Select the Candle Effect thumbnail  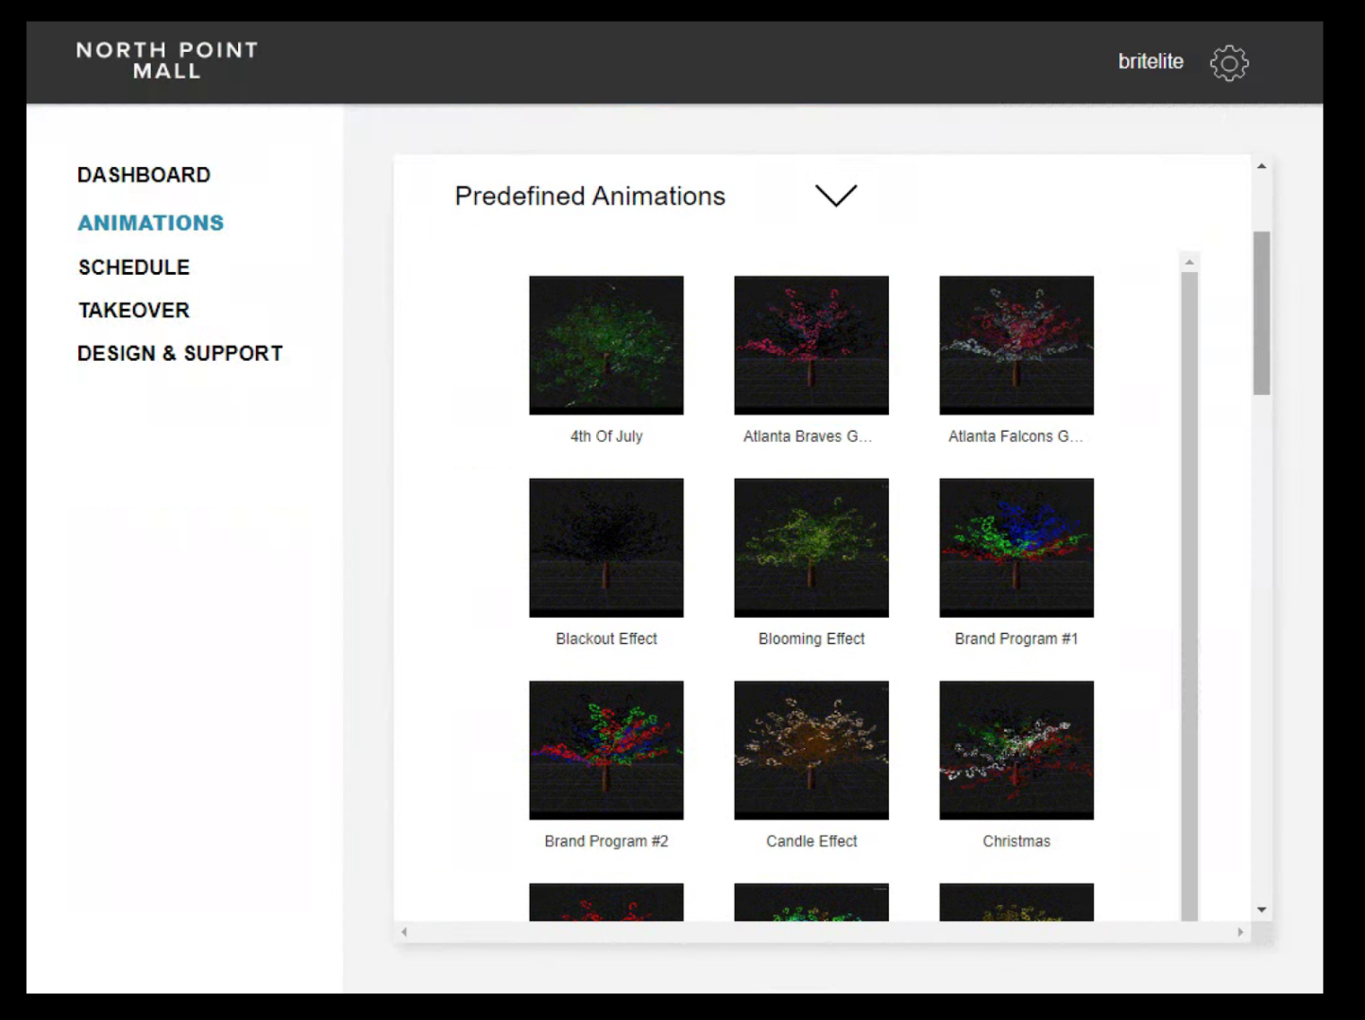[811, 750]
